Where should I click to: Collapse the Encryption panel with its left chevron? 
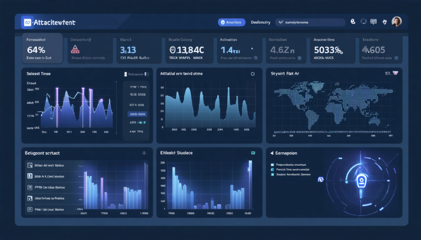pos(271,153)
